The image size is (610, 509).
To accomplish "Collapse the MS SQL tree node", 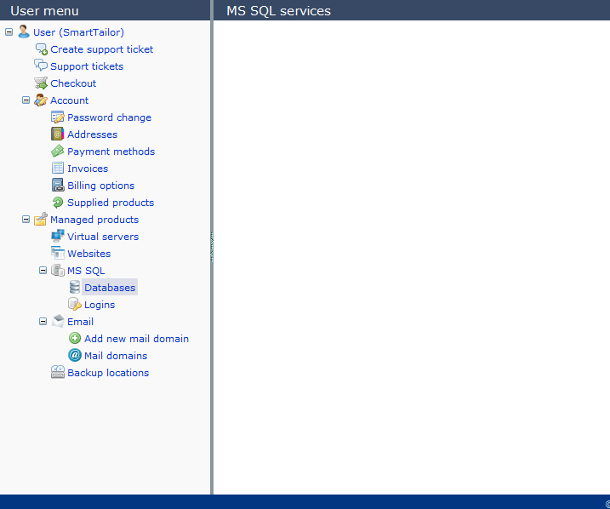I will 43,271.
